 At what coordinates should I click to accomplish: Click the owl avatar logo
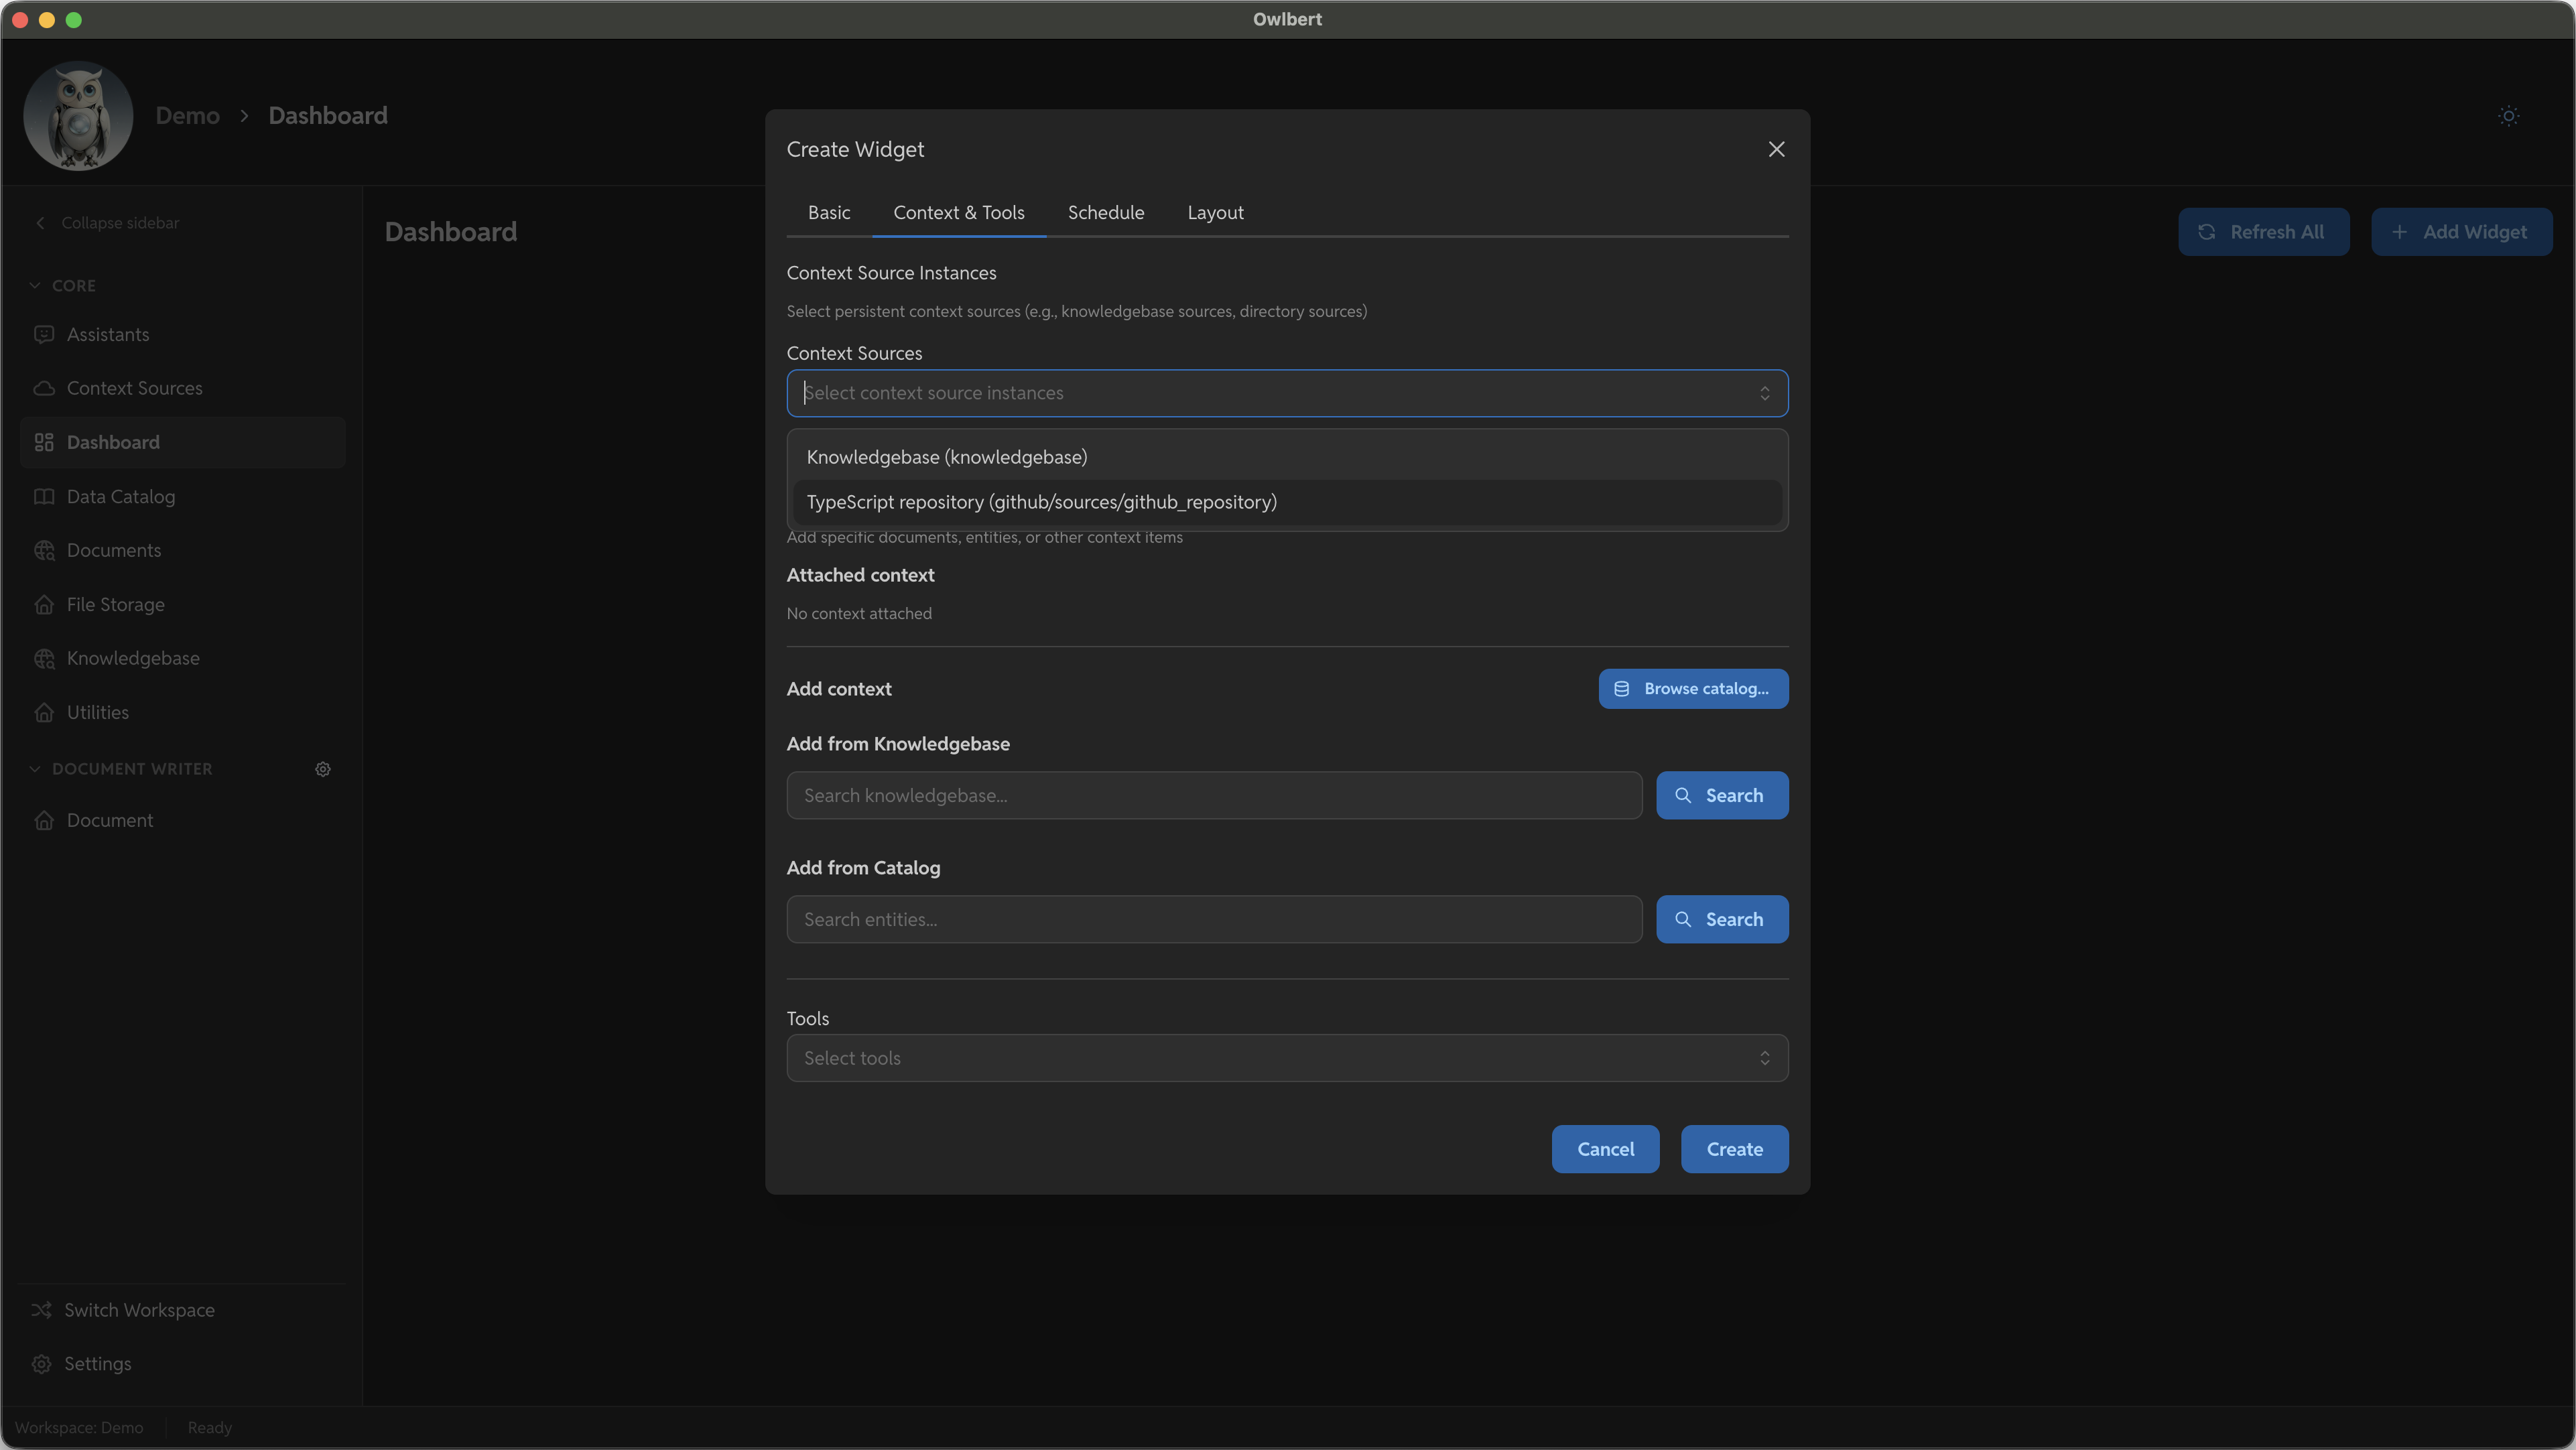(78, 115)
